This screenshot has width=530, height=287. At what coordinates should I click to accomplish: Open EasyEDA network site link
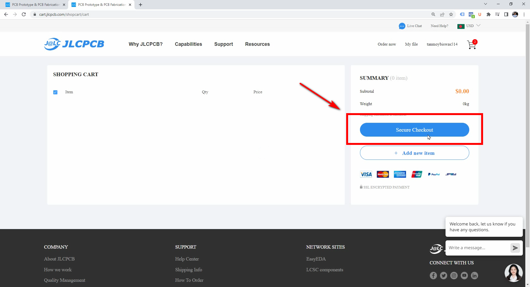point(316,259)
